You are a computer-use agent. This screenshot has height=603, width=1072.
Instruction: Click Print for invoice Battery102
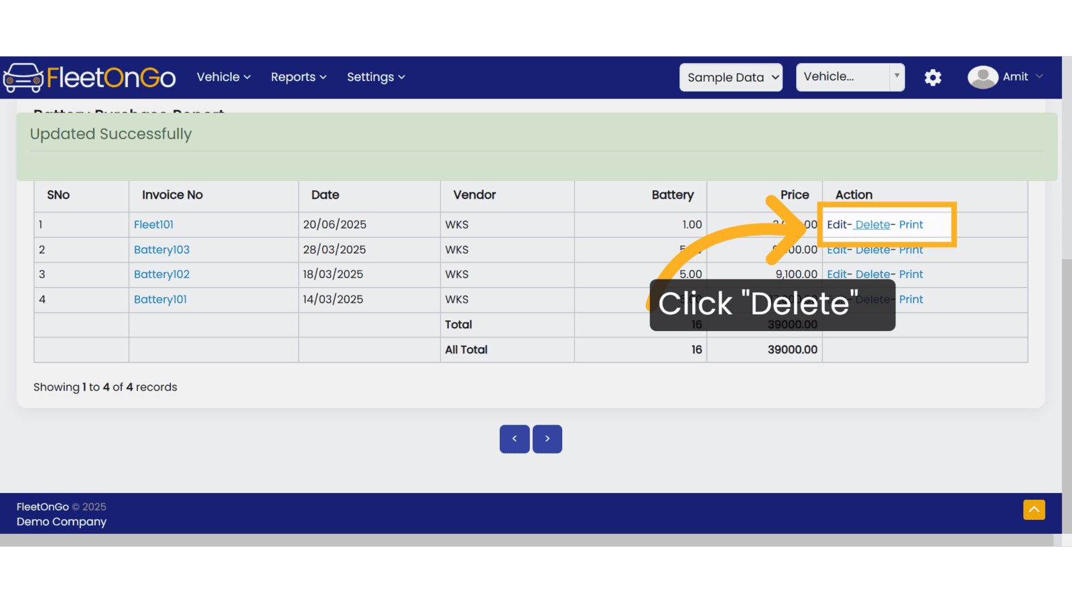[x=911, y=275]
